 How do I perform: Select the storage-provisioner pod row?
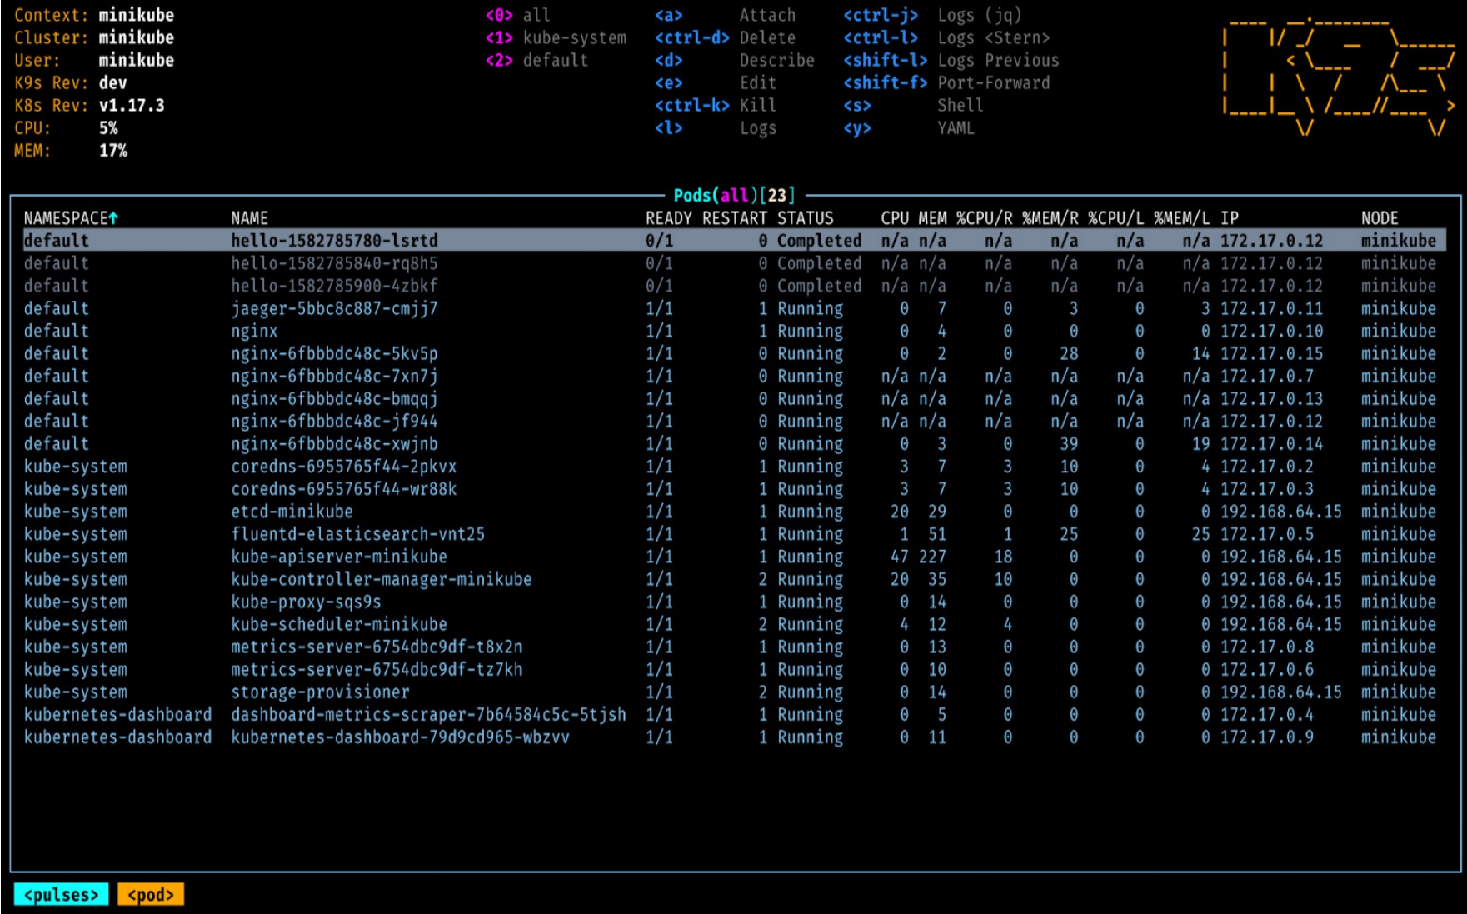(735, 692)
